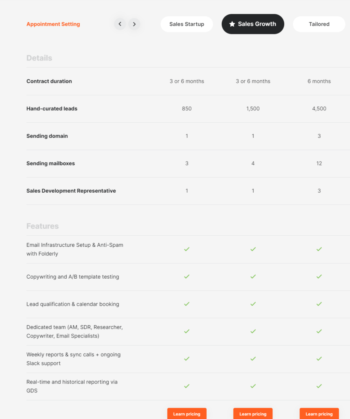This screenshot has height=419, width=350.
Task: Select the Appointment Setting tab
Action: tap(53, 24)
